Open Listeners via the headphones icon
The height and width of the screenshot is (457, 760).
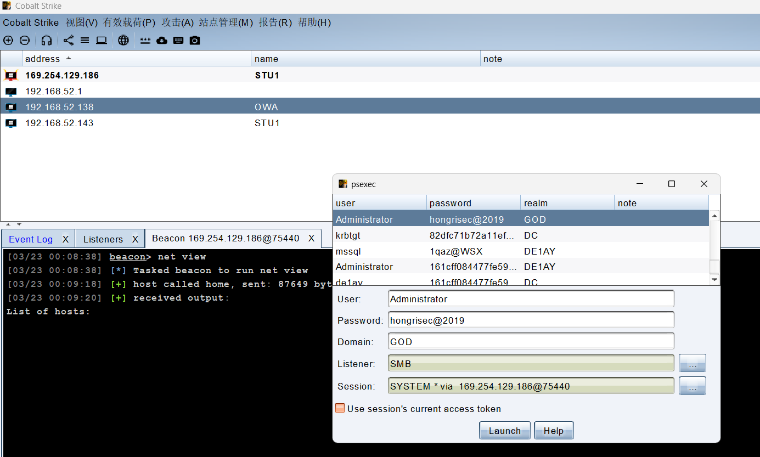coord(47,40)
